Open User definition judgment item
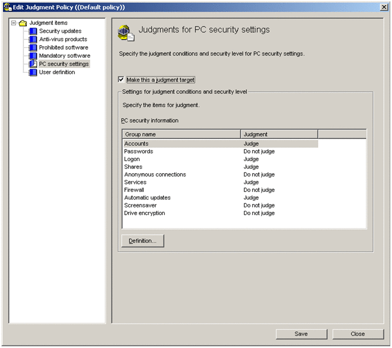The image size is (392, 348). 57,72
